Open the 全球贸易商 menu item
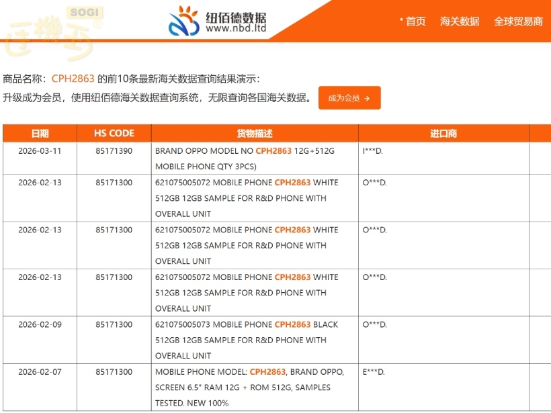The width and height of the screenshot is (551, 413). point(518,21)
